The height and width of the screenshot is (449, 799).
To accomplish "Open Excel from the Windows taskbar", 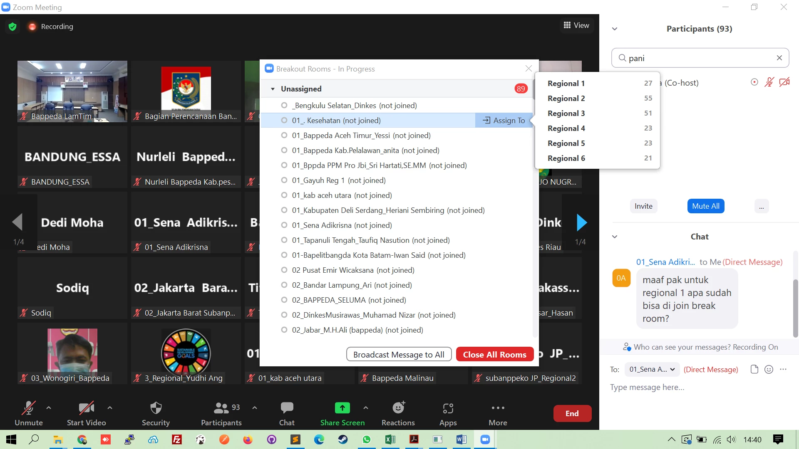I will click(390, 439).
